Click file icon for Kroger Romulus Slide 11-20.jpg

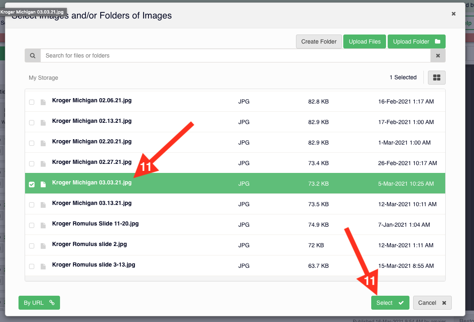pyautogui.click(x=43, y=225)
